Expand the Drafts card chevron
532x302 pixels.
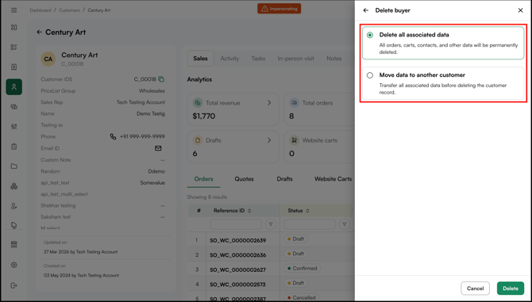click(269, 140)
